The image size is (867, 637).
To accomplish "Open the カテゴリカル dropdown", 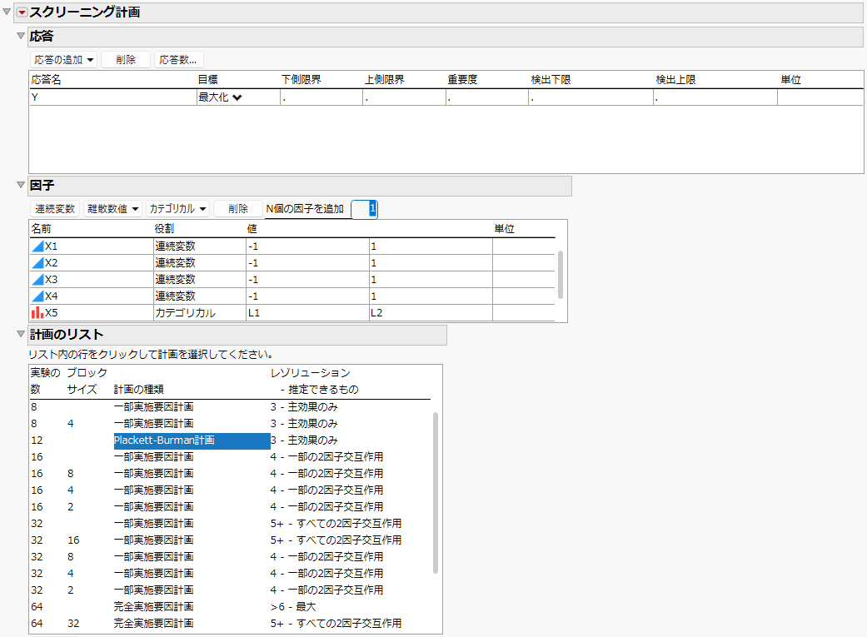I will pyautogui.click(x=177, y=209).
